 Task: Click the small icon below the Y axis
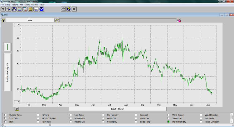click(17, 109)
